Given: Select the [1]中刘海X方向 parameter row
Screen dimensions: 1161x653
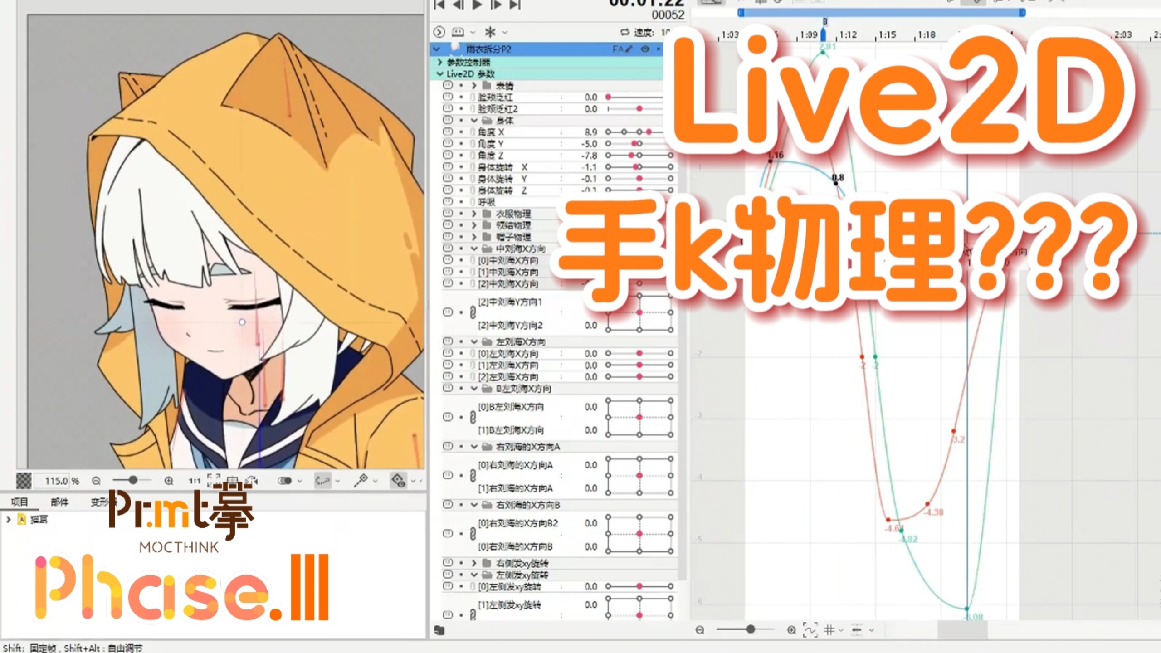Looking at the screenshot, I should pyautogui.click(x=508, y=272).
